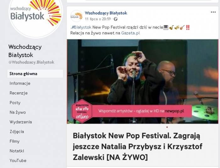Click the Białystok New Pop Festival online badge
The image size is (220, 168).
pyautogui.click(x=82, y=111)
